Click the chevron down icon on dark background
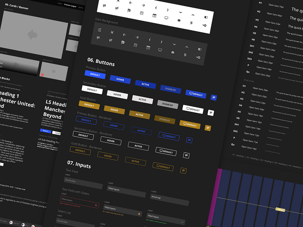This screenshot has height=227, width=303. click(x=174, y=44)
